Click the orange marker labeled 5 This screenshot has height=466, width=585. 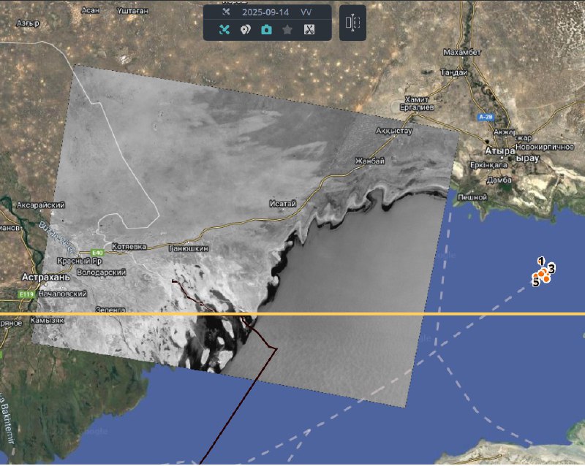tap(536, 275)
